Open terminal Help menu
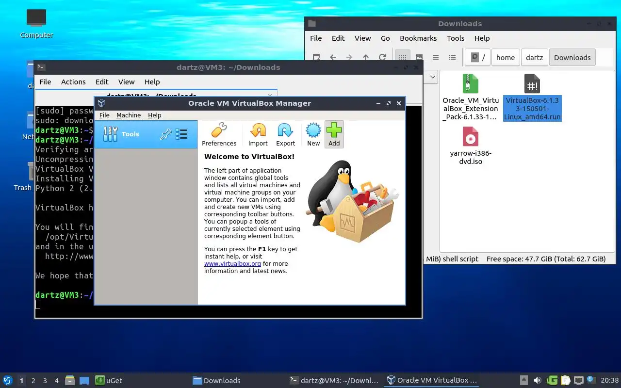621x388 pixels. coord(152,82)
